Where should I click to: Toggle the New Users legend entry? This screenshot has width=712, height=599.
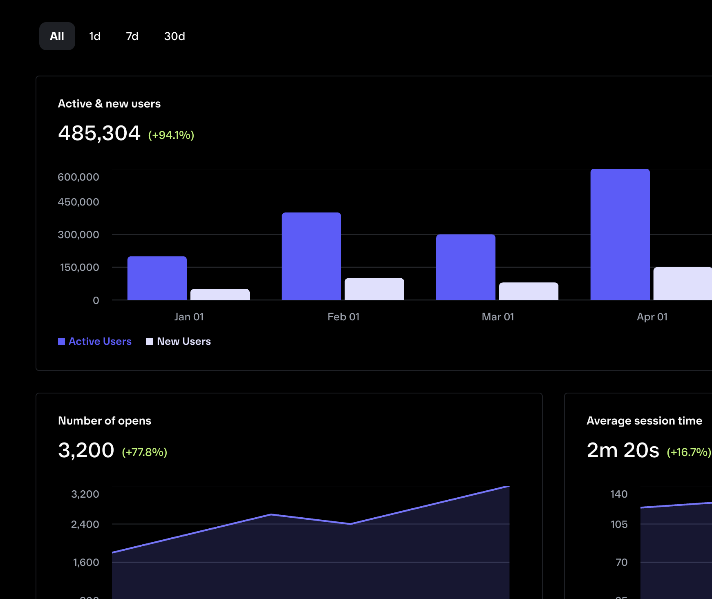click(x=184, y=341)
